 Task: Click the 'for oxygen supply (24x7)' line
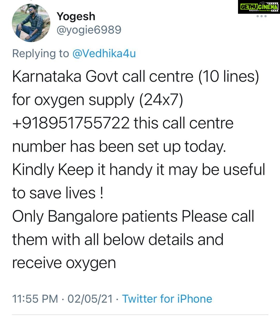point(97,100)
